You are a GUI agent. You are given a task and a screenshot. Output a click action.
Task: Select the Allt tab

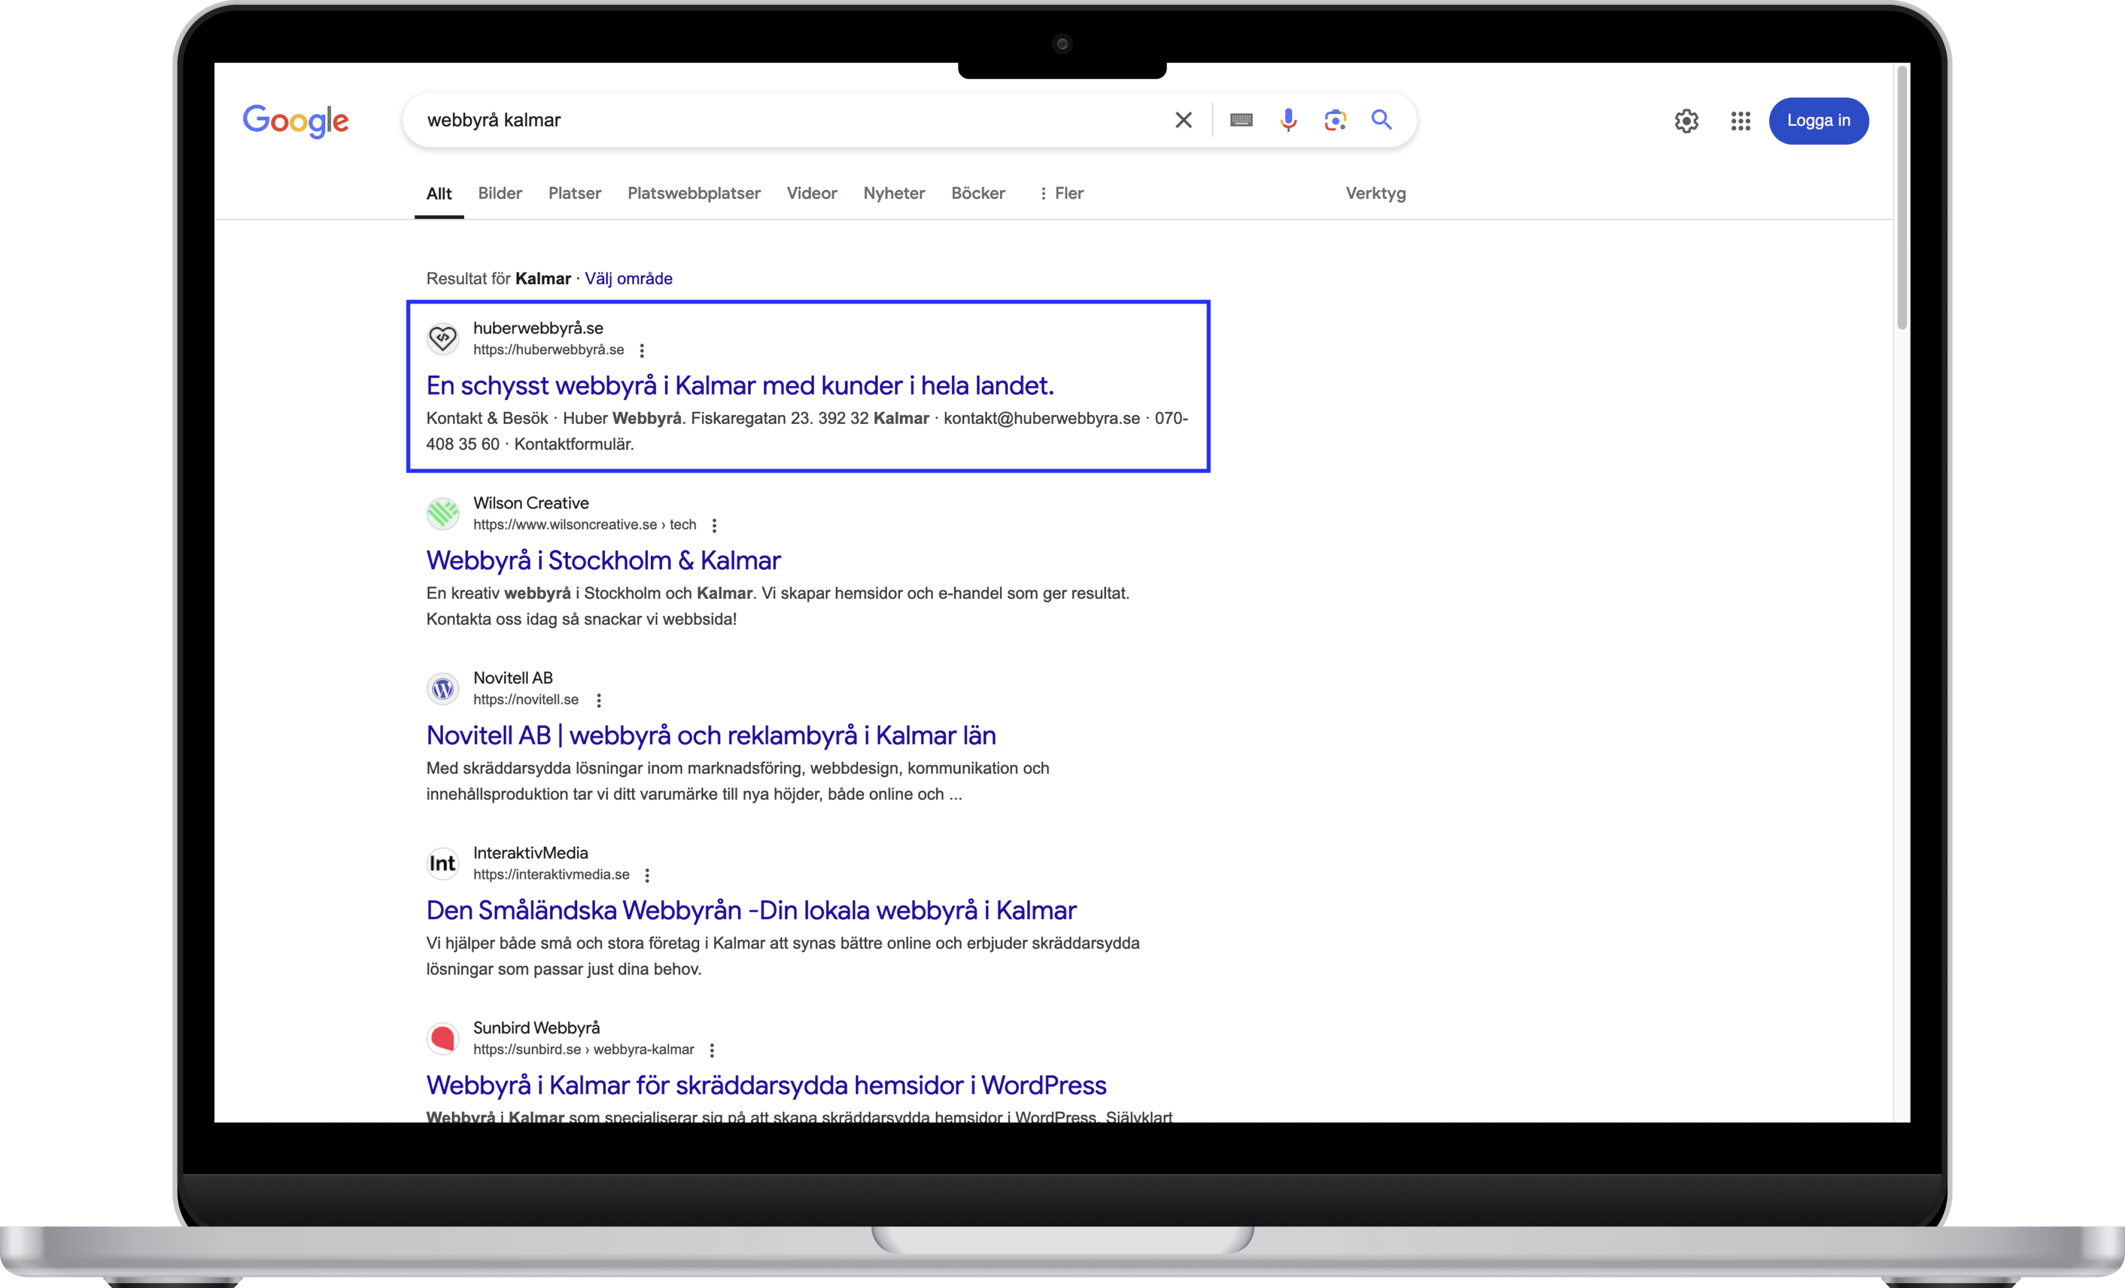[439, 193]
